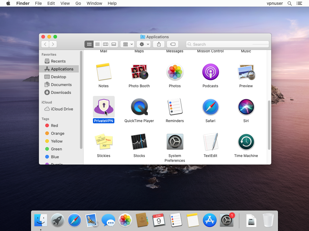
Task: Switch Finder to column view
Action: [106, 44]
